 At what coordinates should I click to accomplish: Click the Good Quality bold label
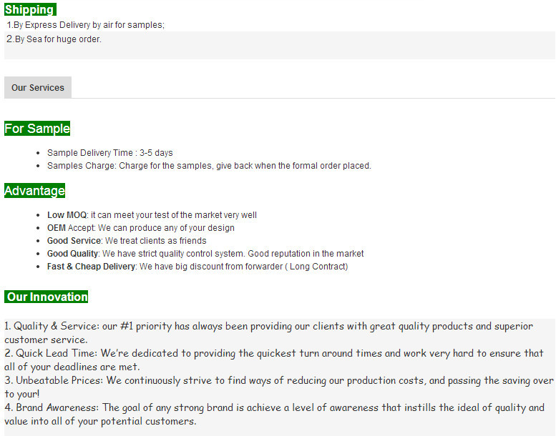pyautogui.click(x=73, y=254)
